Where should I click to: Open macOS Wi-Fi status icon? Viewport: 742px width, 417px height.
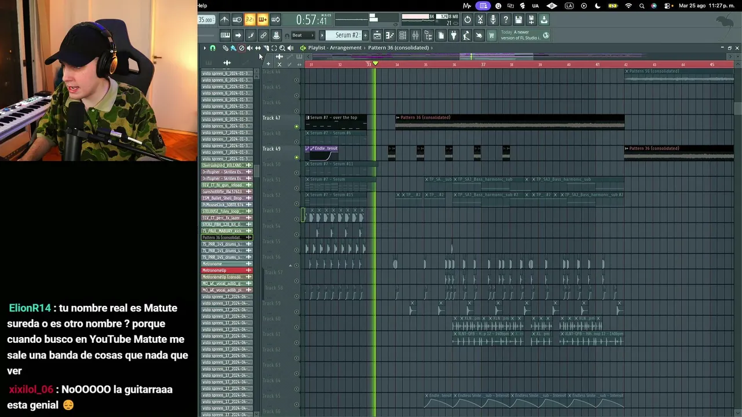(628, 6)
